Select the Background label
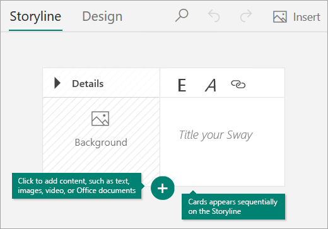328x229 pixels. pyautogui.click(x=101, y=143)
